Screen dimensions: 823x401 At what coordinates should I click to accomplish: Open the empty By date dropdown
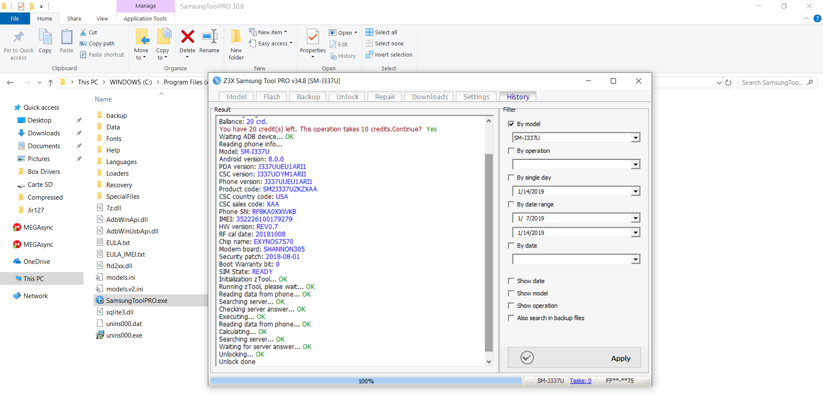pos(635,259)
